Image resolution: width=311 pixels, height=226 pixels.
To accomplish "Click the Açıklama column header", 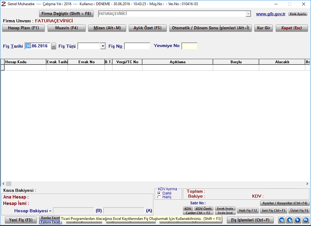I will (177, 62).
